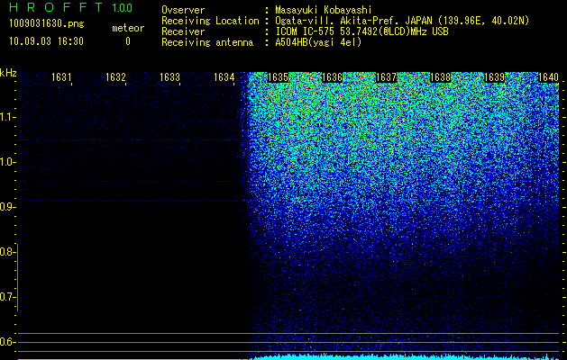Click the cyan signal level graph at bottom

click(x=288, y=357)
